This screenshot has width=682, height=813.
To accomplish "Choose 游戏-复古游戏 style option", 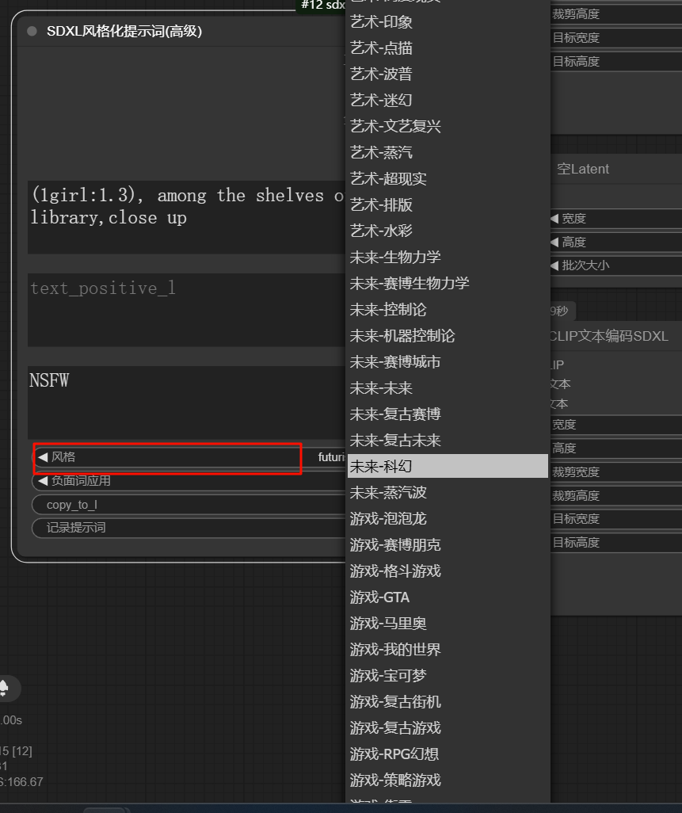I will (448, 727).
